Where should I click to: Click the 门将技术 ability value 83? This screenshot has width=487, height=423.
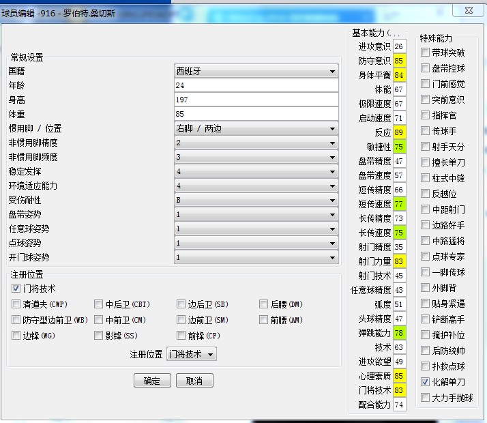pyautogui.click(x=400, y=390)
